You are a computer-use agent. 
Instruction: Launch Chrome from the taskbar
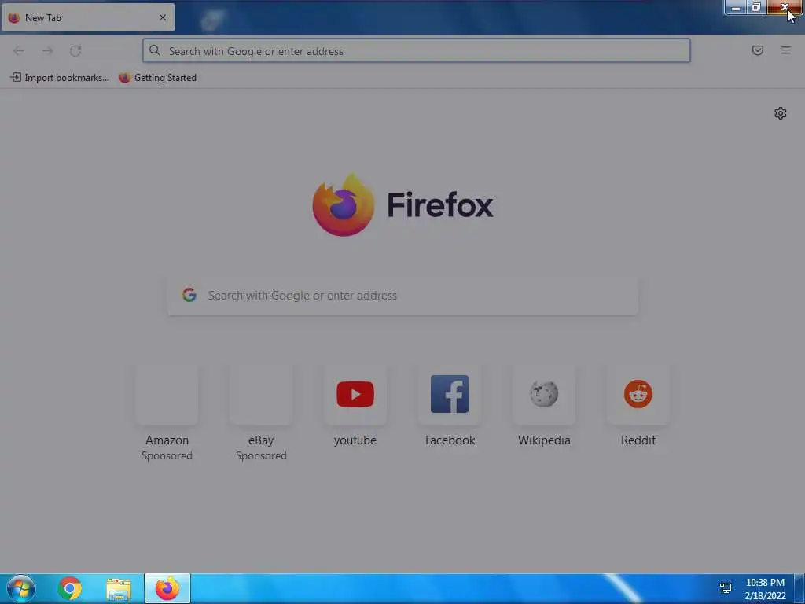pos(70,588)
